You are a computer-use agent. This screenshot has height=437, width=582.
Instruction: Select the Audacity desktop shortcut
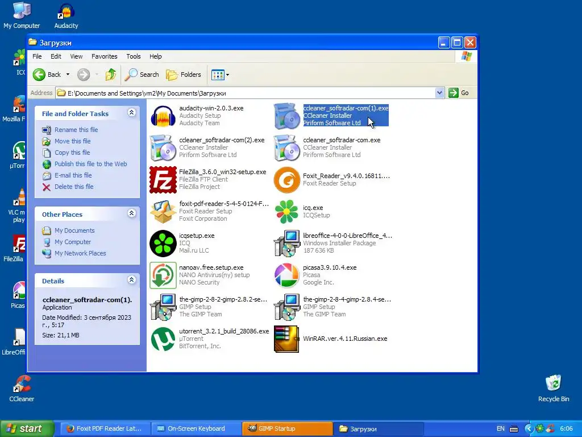point(66,15)
